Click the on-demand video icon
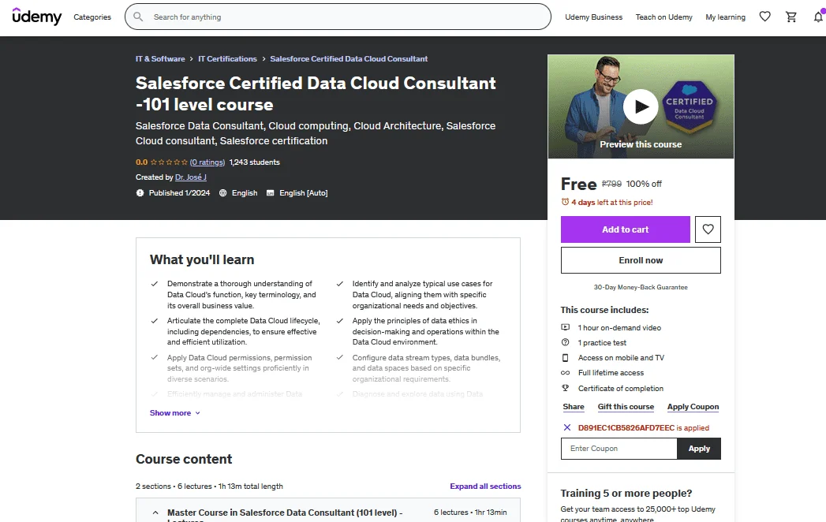Viewport: 826px width, 522px height. tap(565, 327)
